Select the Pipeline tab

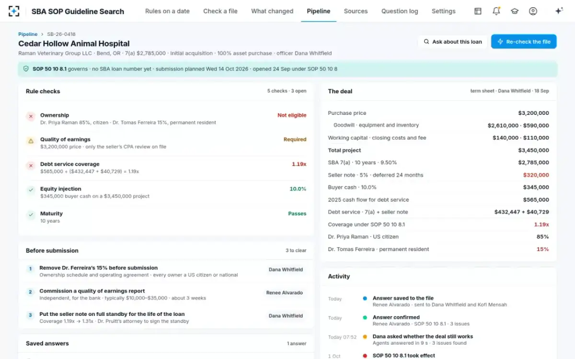pos(319,11)
